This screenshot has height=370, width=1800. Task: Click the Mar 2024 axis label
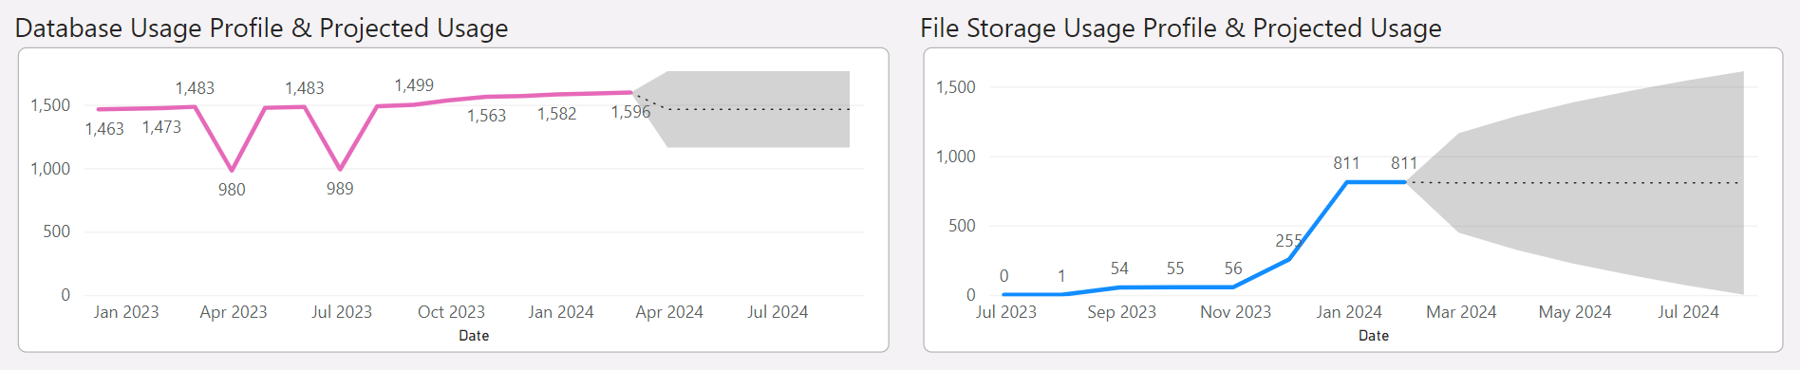(1461, 312)
